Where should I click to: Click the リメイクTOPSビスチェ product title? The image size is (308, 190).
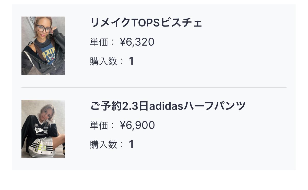[146, 23]
